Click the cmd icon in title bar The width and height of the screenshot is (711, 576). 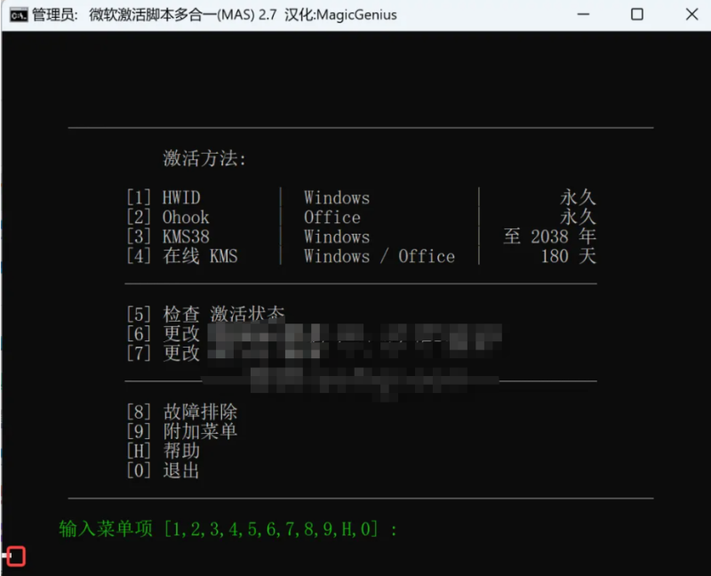point(19,15)
